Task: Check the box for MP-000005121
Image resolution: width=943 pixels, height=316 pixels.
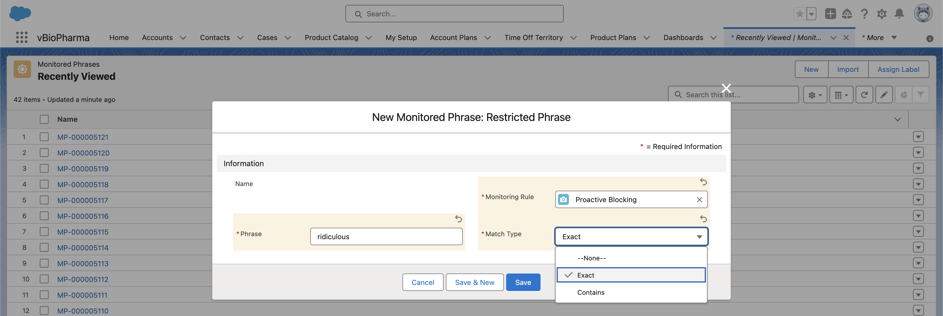Action: tap(44, 137)
